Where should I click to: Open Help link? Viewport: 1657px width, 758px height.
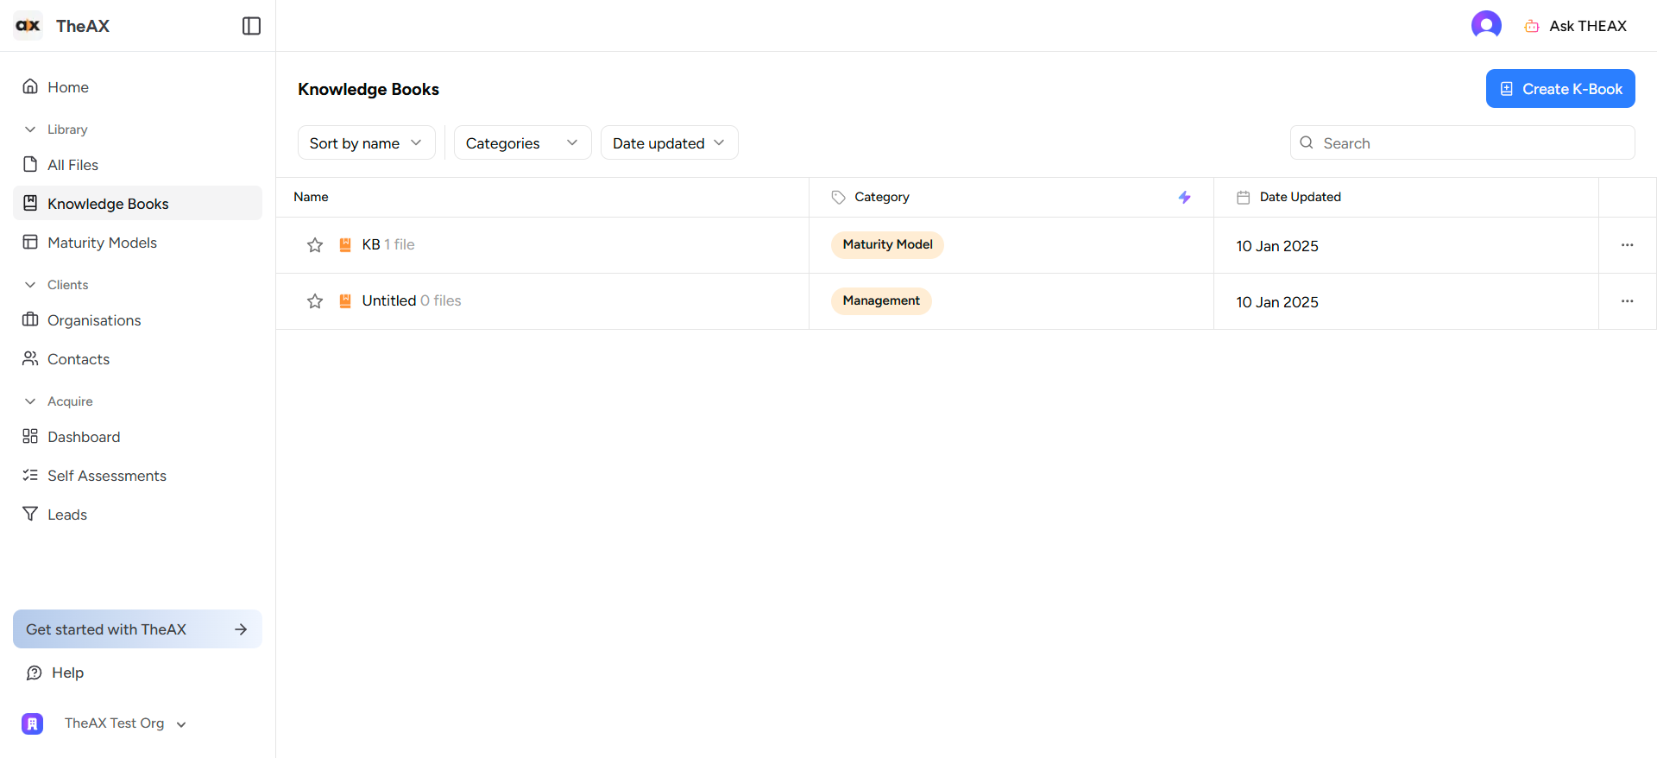click(55, 673)
